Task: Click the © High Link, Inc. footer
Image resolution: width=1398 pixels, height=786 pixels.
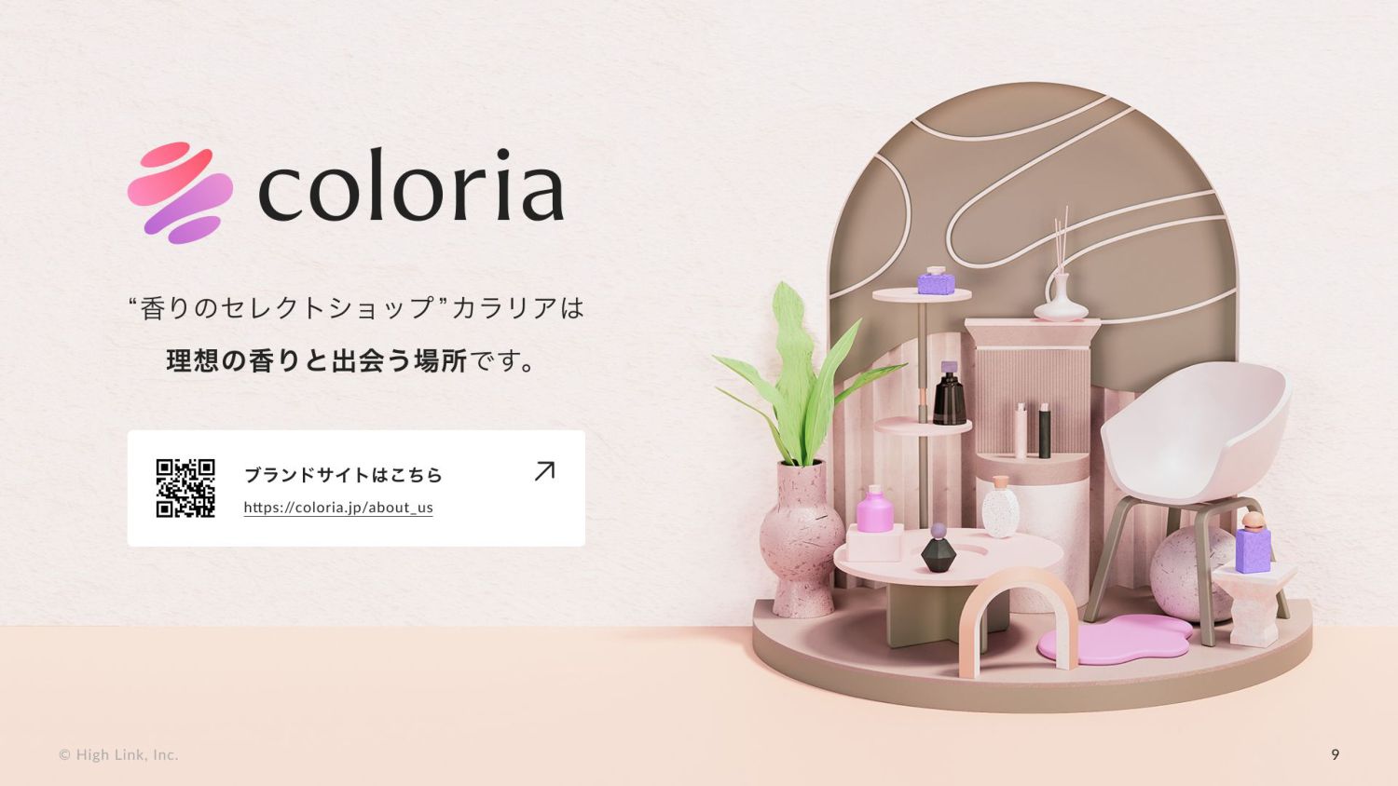Action: pyautogui.click(x=118, y=754)
